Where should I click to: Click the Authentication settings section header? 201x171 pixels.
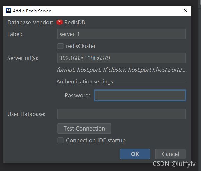tap(85, 82)
